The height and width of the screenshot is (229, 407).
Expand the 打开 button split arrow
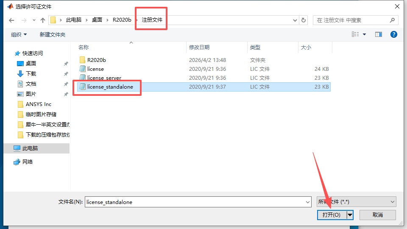[350, 215]
